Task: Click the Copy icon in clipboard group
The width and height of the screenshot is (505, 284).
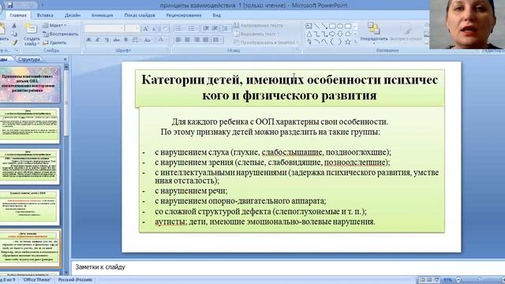Action: [x=14, y=34]
